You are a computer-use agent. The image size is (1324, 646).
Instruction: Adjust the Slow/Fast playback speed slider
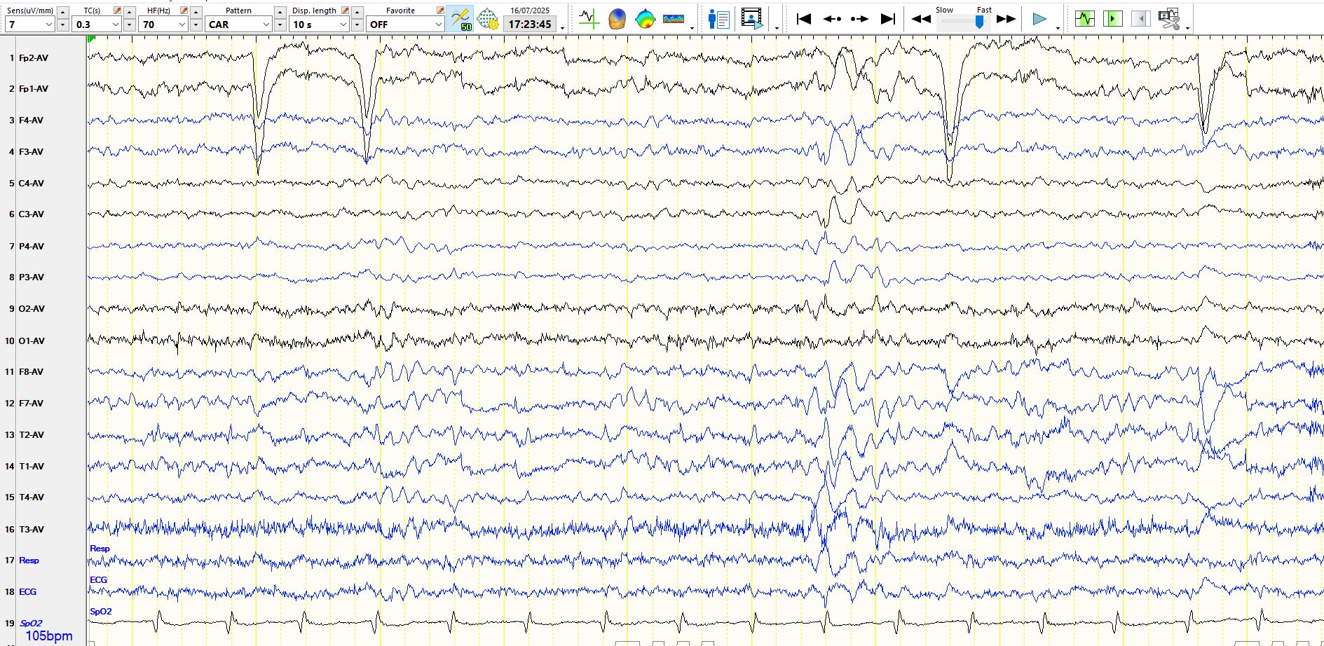pyautogui.click(x=979, y=21)
